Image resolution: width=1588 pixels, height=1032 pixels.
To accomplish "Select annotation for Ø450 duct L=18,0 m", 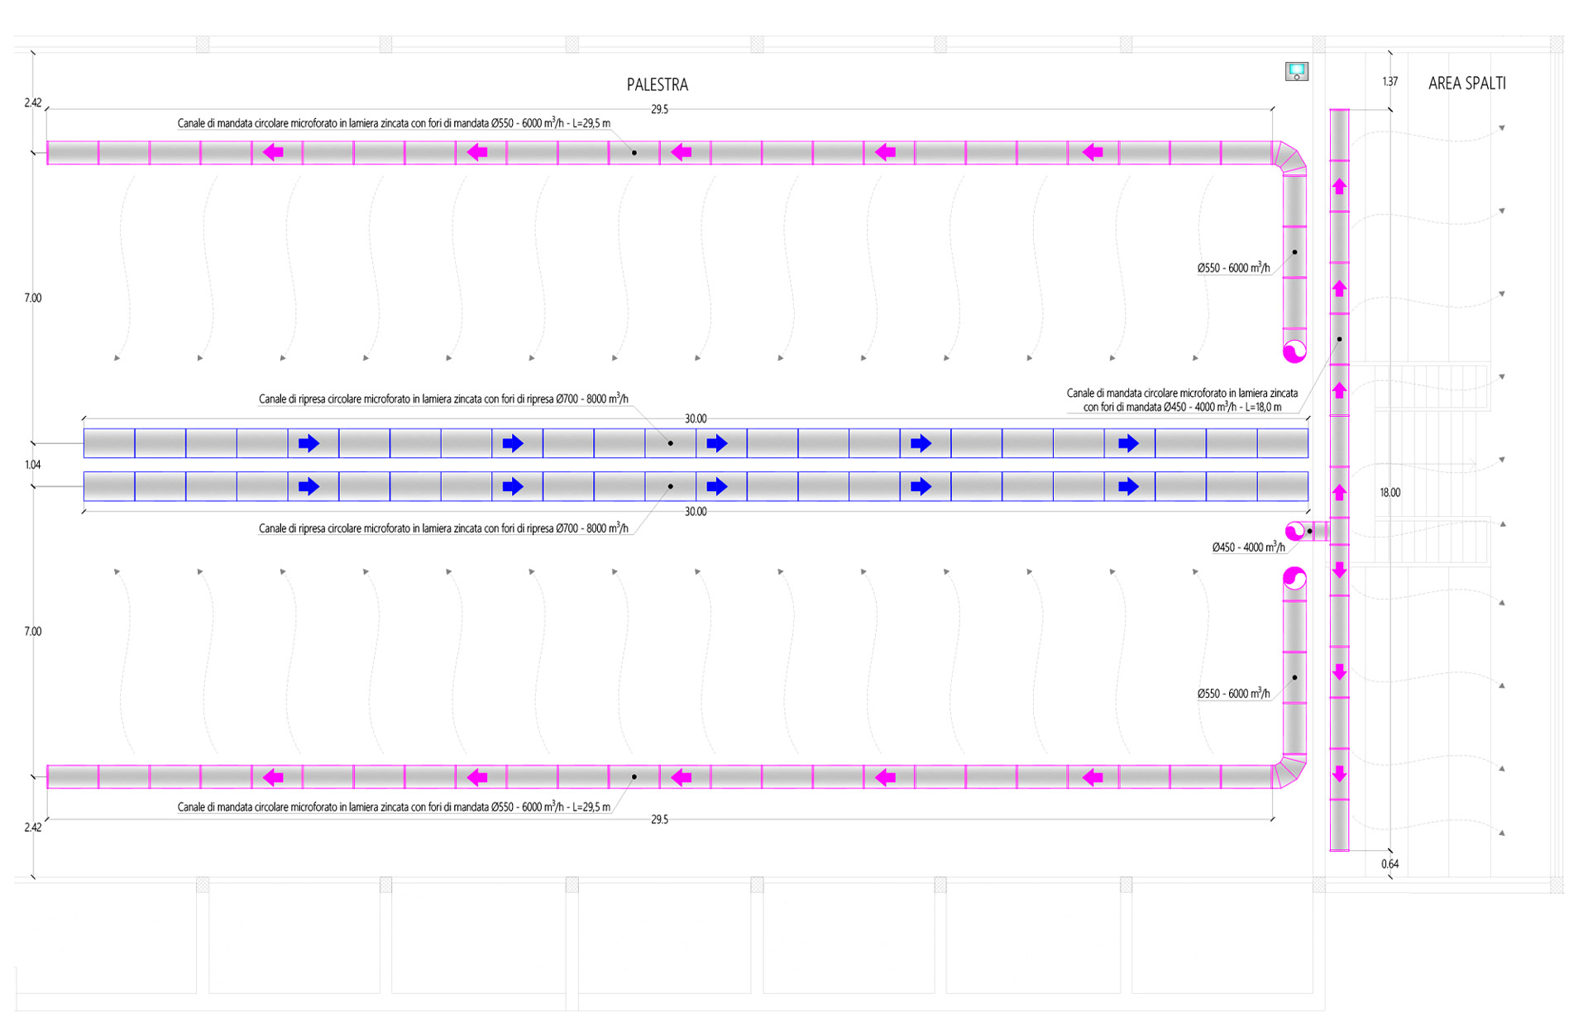I will pyautogui.click(x=1182, y=400).
